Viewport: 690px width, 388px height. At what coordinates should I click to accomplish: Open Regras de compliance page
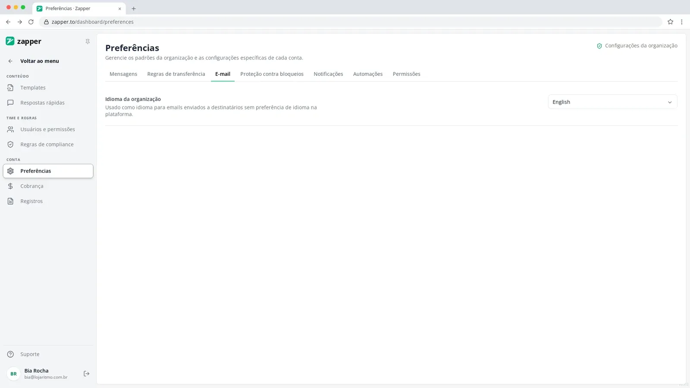(x=48, y=144)
